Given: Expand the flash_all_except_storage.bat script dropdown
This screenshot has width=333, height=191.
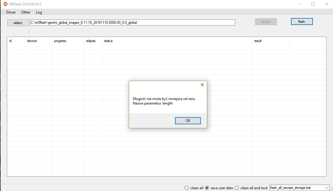Looking at the screenshot, I should coord(326,188).
